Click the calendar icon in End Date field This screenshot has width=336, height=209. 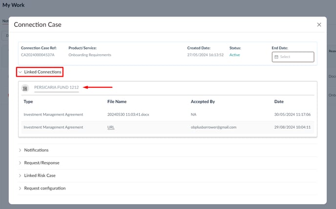click(x=276, y=57)
